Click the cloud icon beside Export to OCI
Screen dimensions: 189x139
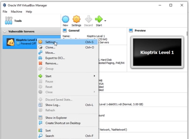coord(40,58)
